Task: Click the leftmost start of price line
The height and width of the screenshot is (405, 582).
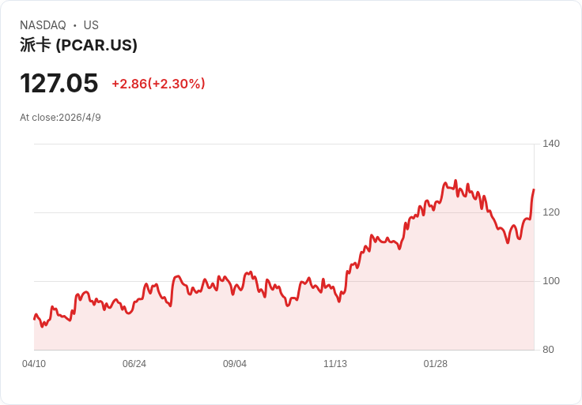Action: tap(34, 318)
